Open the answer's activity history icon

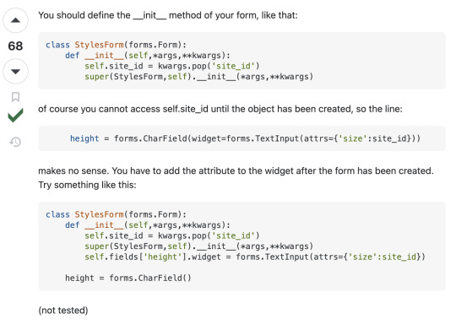pyautogui.click(x=15, y=142)
